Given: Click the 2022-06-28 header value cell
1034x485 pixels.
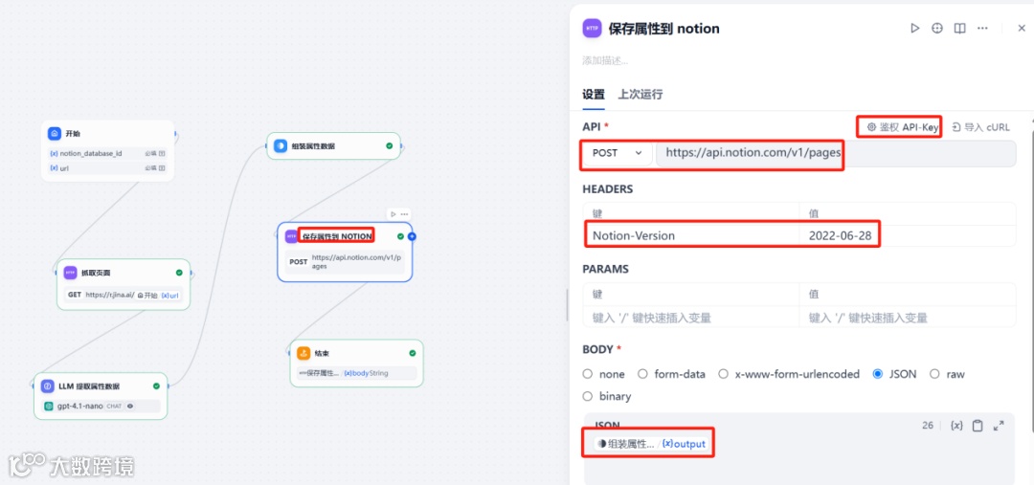Looking at the screenshot, I should click(x=908, y=236).
